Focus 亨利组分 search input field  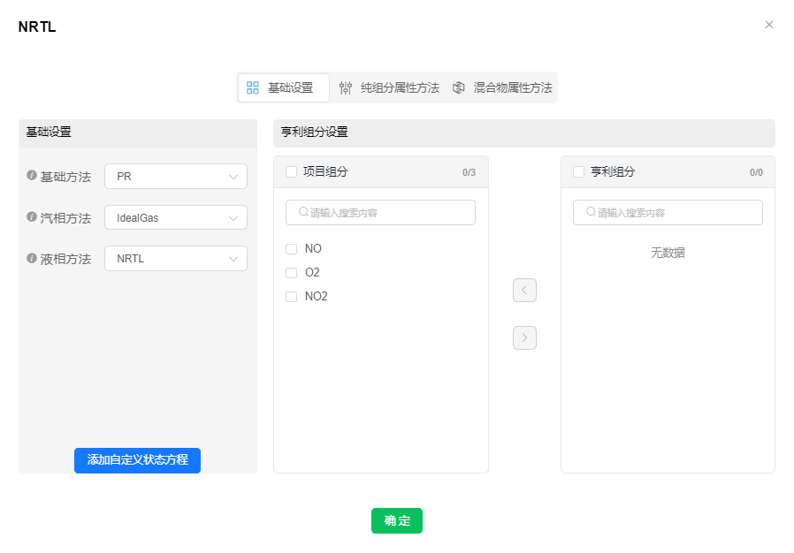pyautogui.click(x=668, y=212)
